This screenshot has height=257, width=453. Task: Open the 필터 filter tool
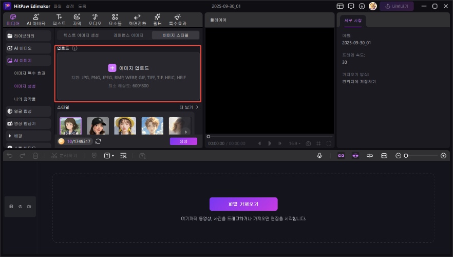point(157,20)
